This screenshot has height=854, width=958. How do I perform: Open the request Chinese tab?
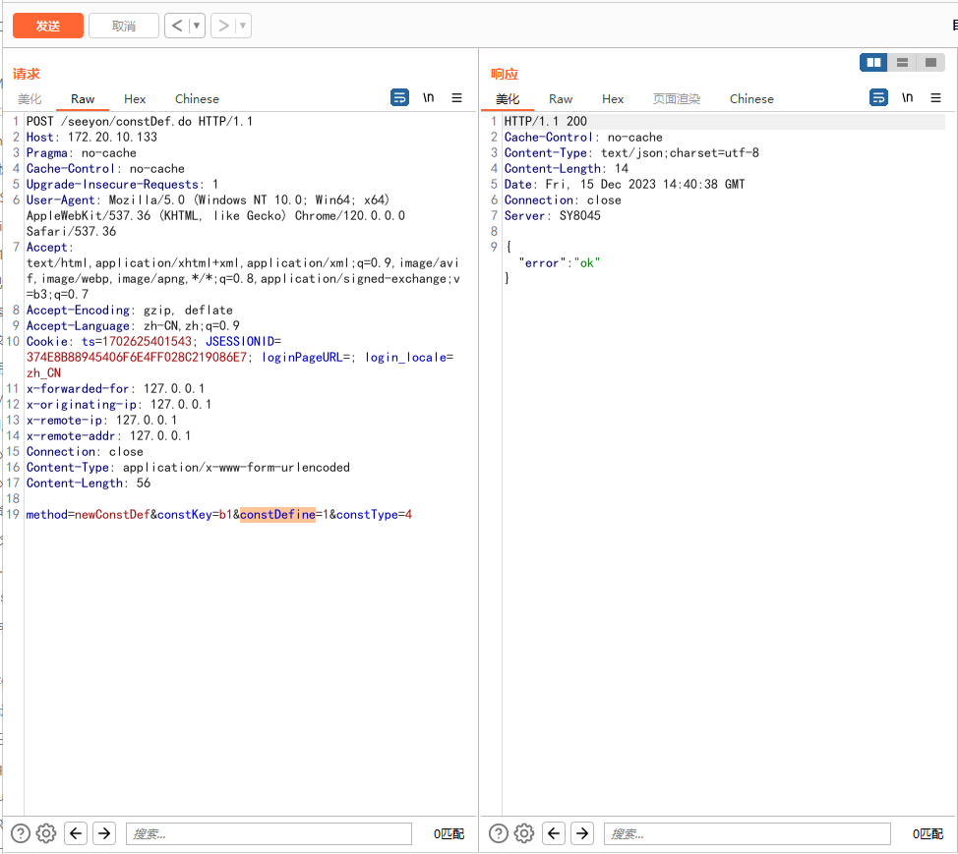click(197, 98)
